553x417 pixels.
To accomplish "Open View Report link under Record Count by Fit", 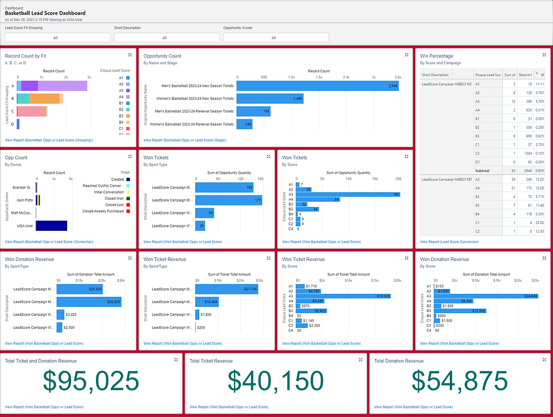I will pos(49,140).
